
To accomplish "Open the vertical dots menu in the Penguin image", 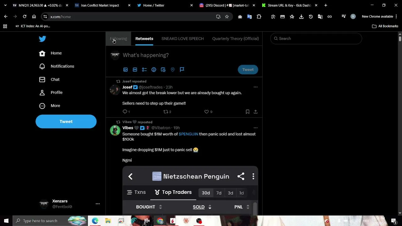I will [x=253, y=176].
